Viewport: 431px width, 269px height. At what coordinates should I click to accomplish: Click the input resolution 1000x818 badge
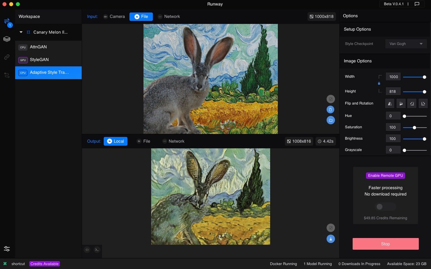click(322, 17)
